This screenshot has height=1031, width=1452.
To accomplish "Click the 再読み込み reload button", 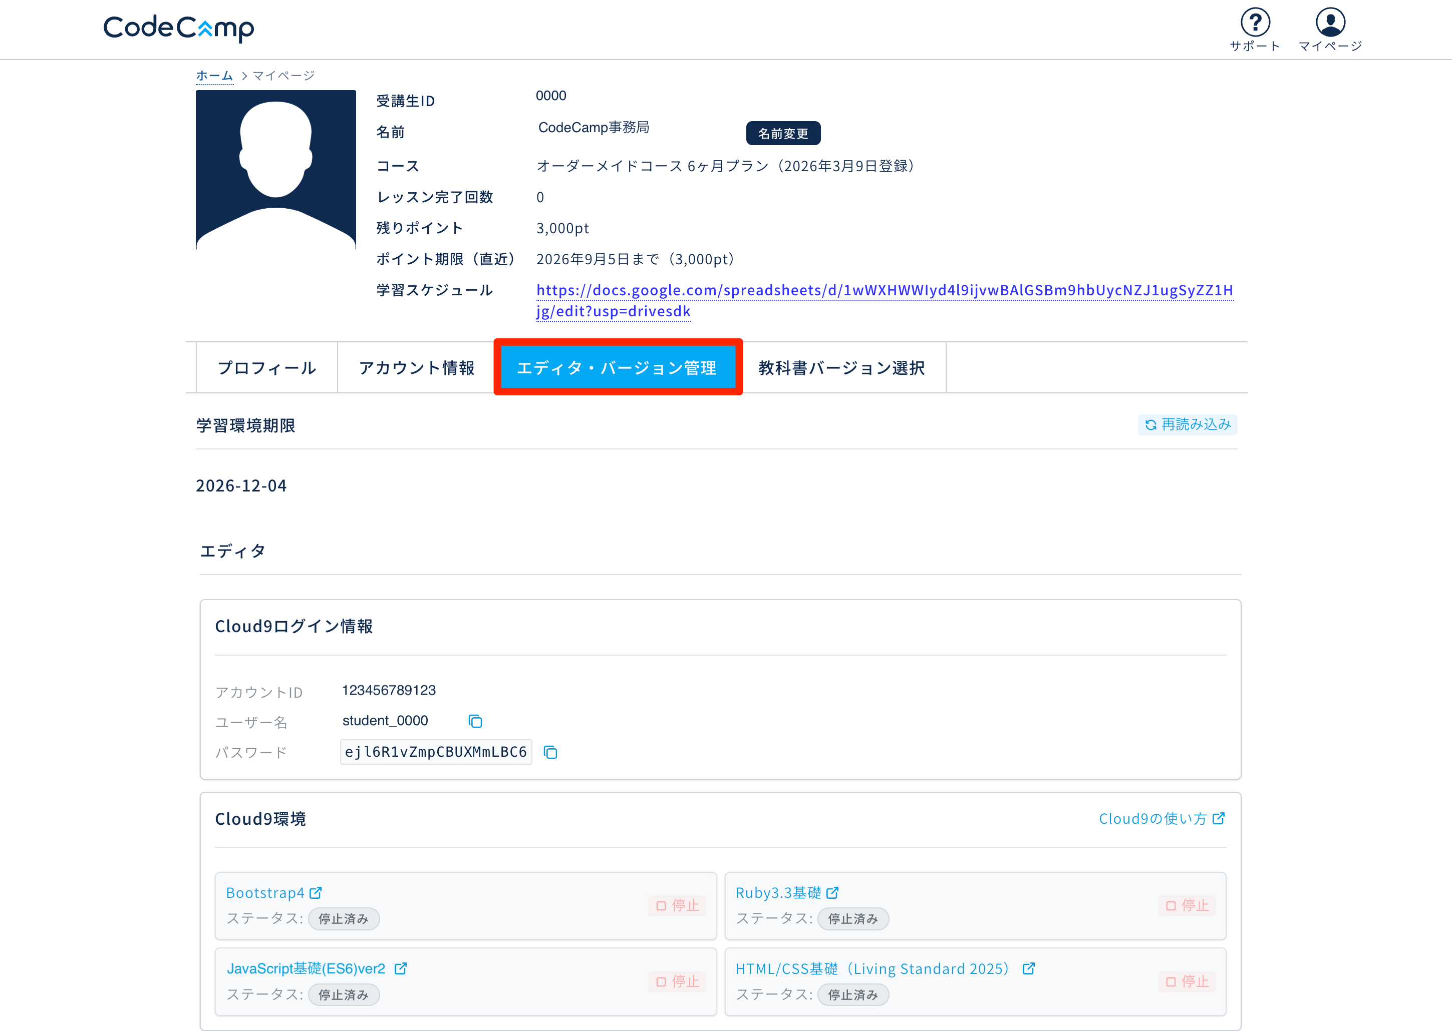I will click(1188, 424).
